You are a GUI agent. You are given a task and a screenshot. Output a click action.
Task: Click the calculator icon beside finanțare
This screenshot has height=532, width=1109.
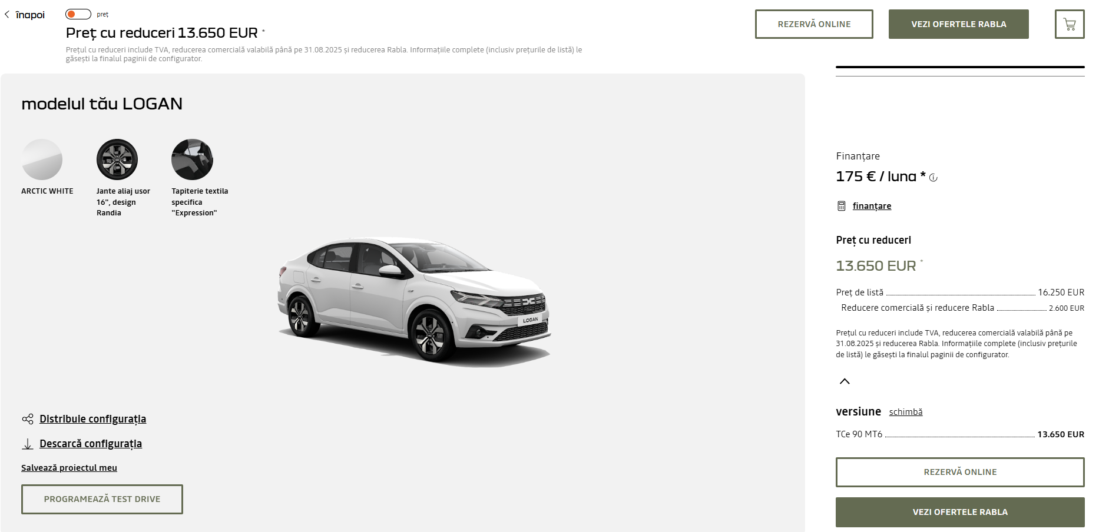click(x=842, y=206)
